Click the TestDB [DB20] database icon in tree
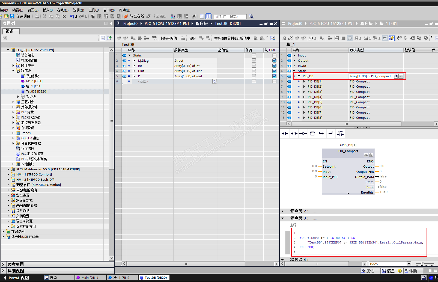 23,91
